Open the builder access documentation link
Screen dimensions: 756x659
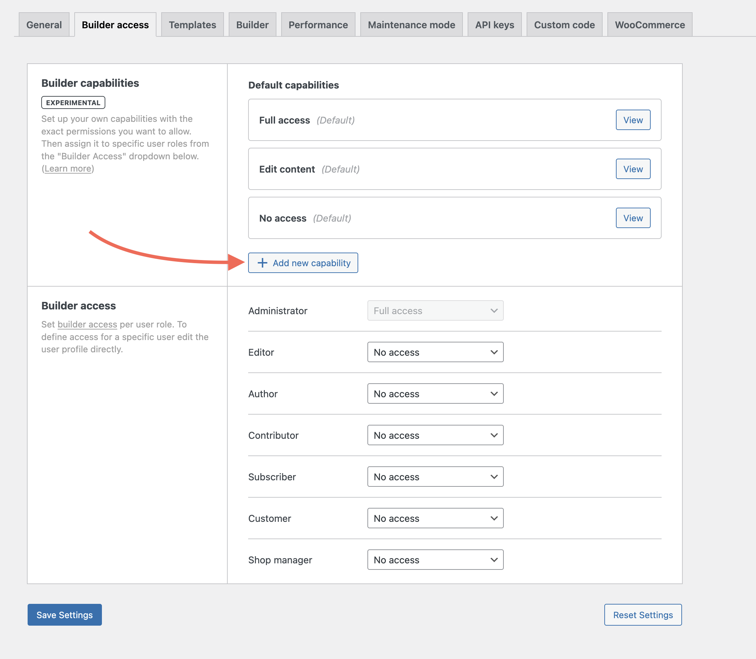87,325
